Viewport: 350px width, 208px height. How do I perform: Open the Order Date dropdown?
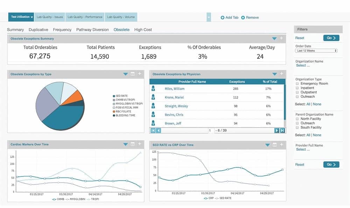point(316,51)
